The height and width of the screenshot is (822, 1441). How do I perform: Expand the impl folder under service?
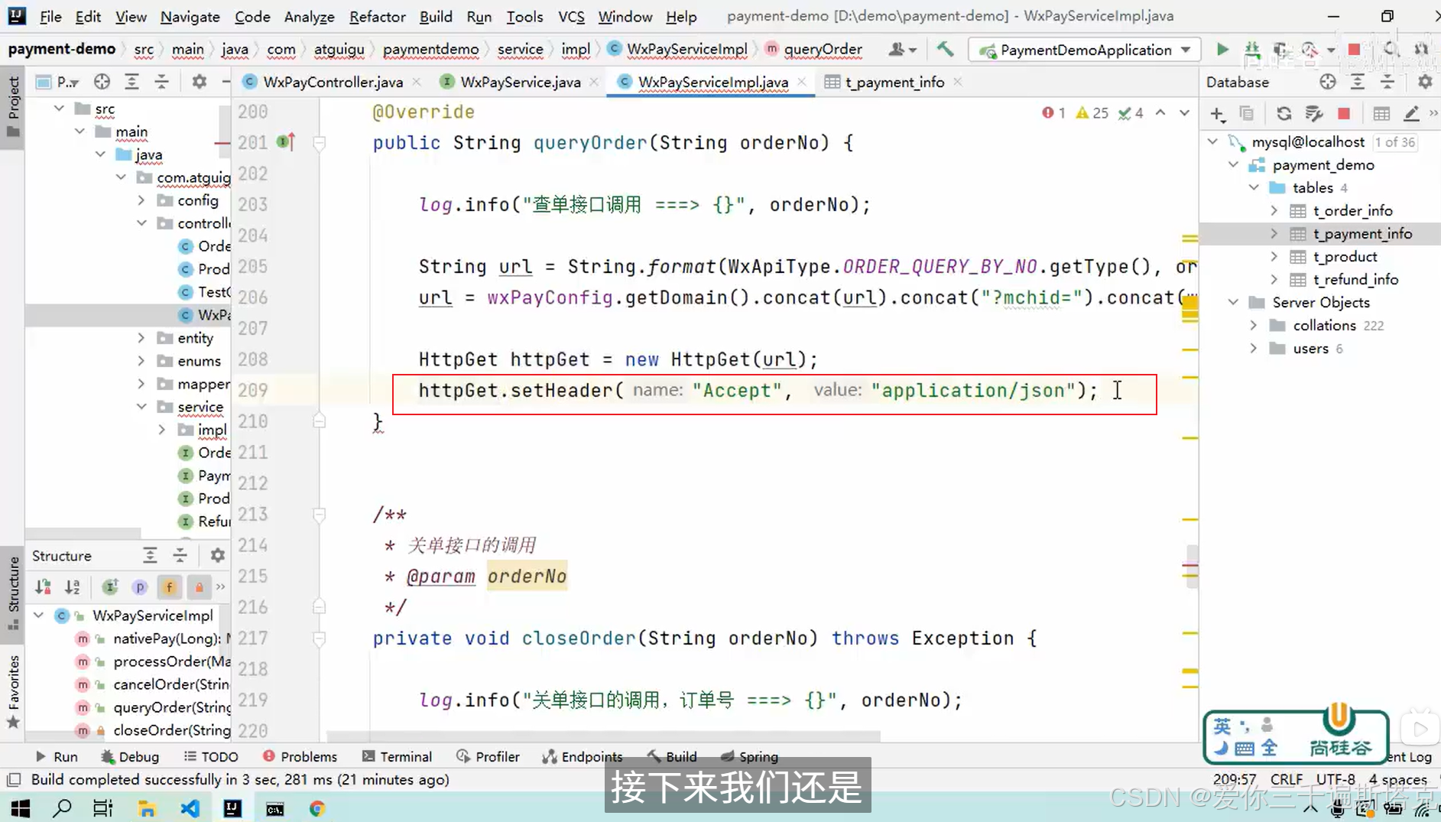[x=162, y=430]
